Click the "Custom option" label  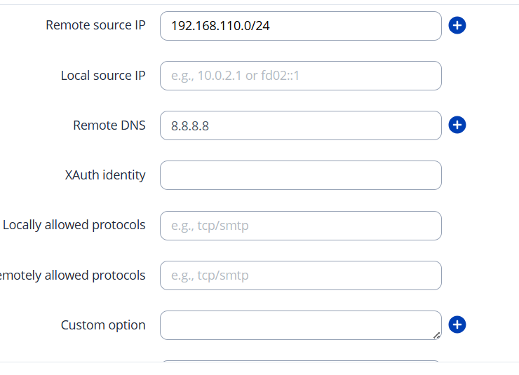tap(103, 325)
